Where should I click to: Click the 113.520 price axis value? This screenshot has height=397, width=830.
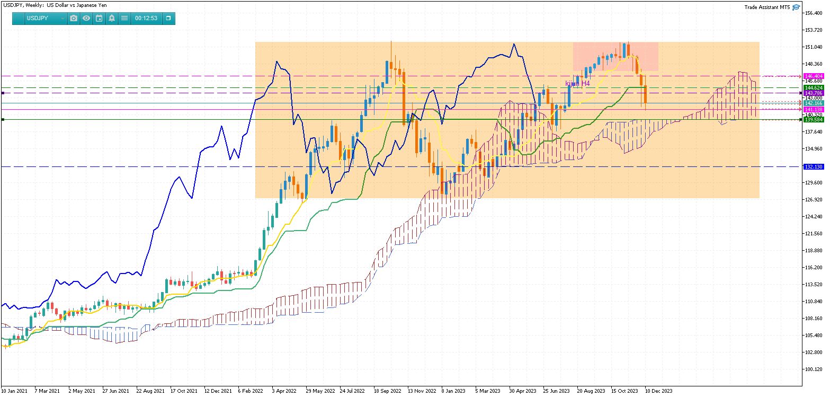[x=814, y=285]
